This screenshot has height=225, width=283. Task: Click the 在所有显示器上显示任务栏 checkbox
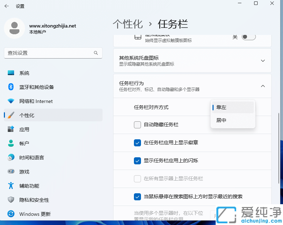tap(137, 179)
